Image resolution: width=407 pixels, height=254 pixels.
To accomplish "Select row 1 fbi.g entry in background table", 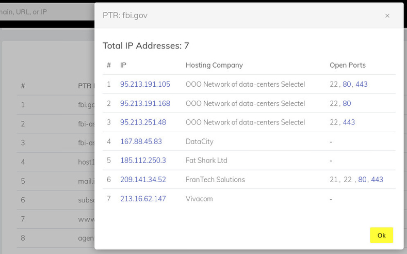I will pos(86,105).
